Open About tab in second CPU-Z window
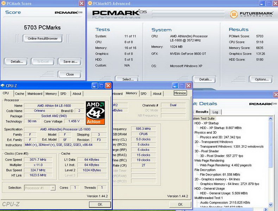This screenshot has height=211, width=278. (157, 94)
